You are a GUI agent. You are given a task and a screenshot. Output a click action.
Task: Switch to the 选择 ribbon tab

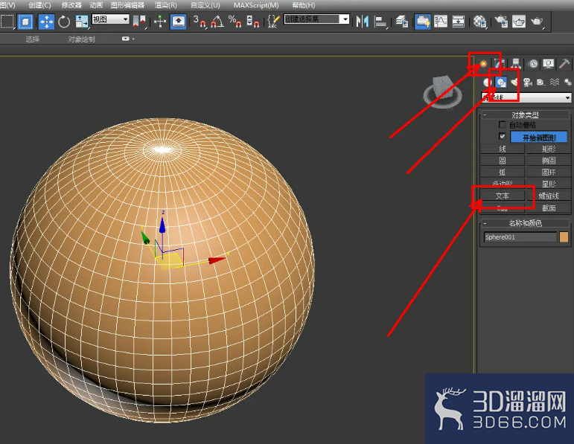click(33, 39)
